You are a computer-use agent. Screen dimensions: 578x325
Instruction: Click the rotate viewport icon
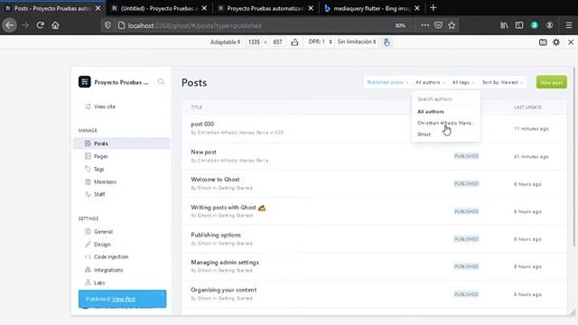[294, 42]
